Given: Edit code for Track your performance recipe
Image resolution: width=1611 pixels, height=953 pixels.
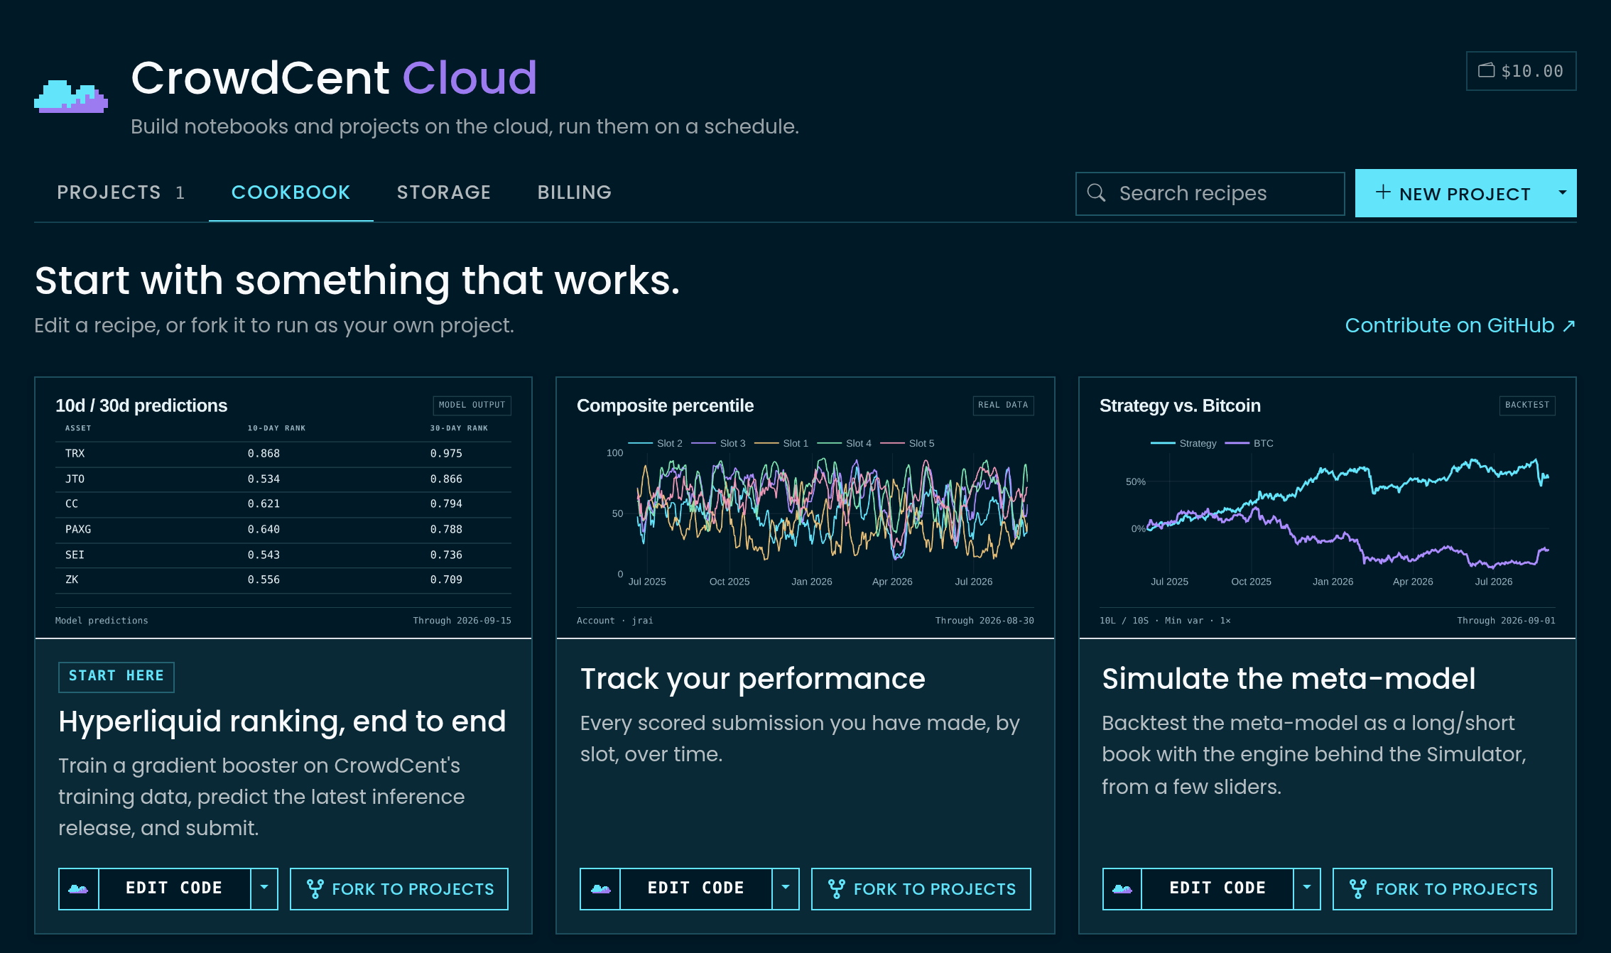Looking at the screenshot, I should coord(695,889).
